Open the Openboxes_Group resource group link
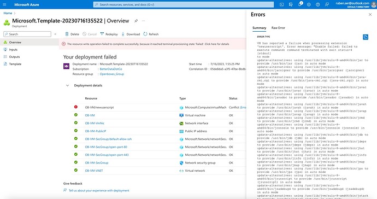 112,74
